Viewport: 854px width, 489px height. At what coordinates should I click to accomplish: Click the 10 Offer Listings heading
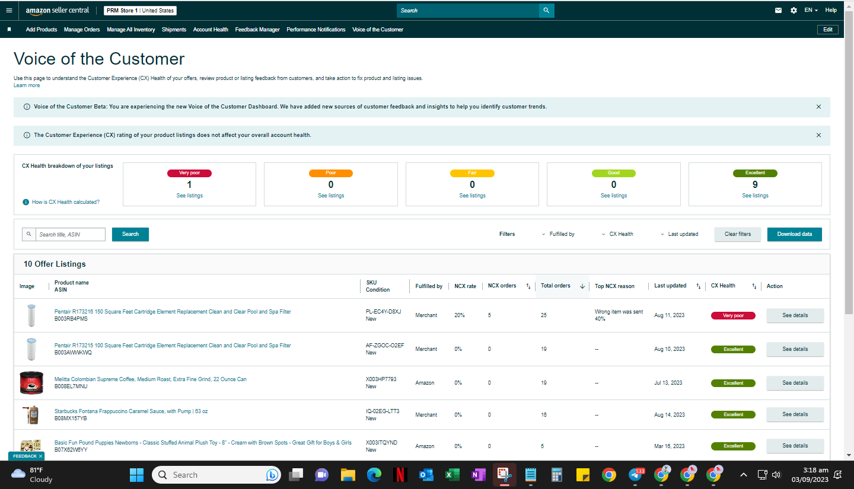55,264
